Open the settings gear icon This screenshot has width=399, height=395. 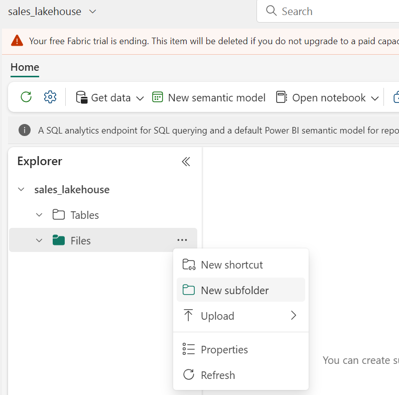pyautogui.click(x=50, y=97)
